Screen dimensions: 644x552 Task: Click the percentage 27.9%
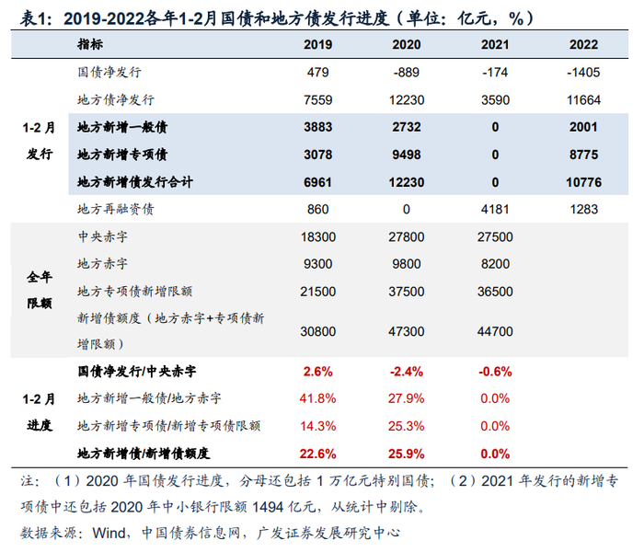click(x=407, y=398)
